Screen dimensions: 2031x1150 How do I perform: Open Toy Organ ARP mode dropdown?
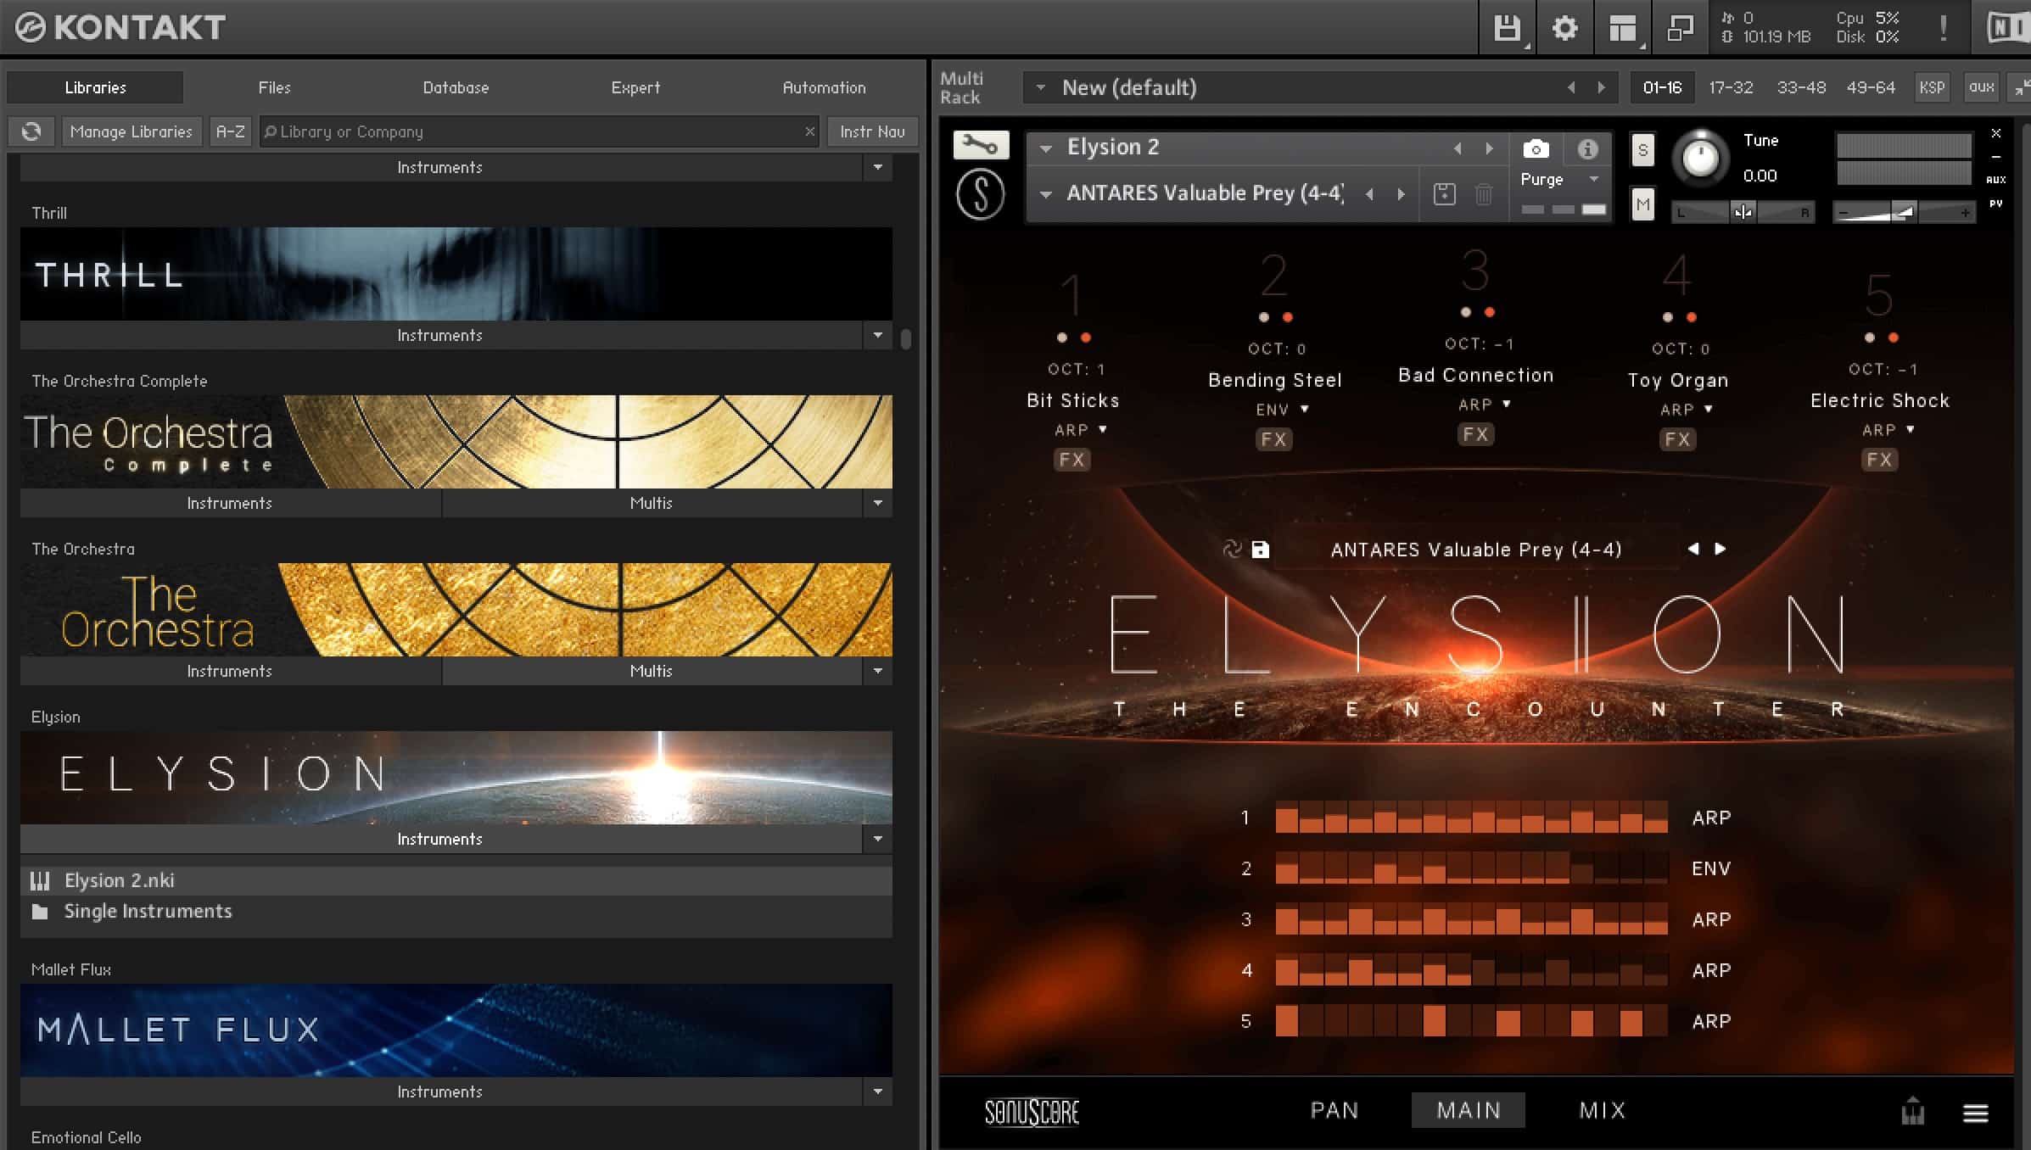[x=1687, y=410]
